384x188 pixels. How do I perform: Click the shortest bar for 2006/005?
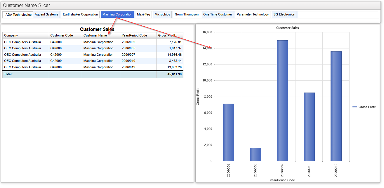click(256, 154)
